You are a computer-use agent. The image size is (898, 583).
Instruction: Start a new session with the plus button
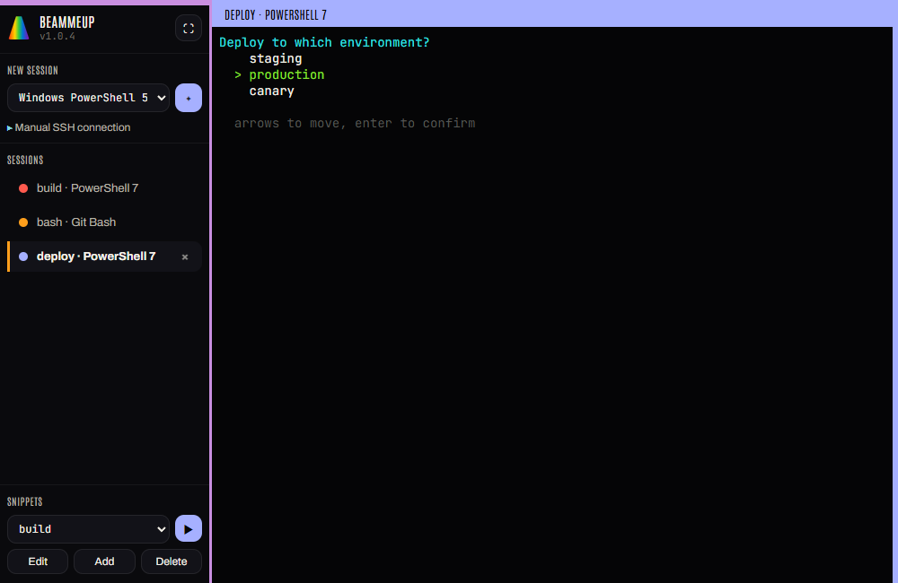(x=189, y=98)
